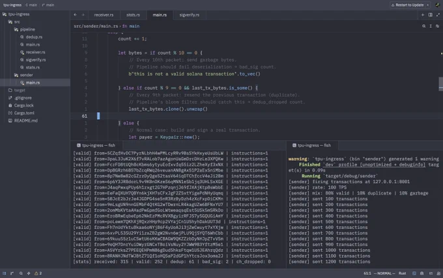Viewport: 443px width, 278px height.
Task: Toggle the terminal panel icon in status bar
Action: (x=414, y=273)
